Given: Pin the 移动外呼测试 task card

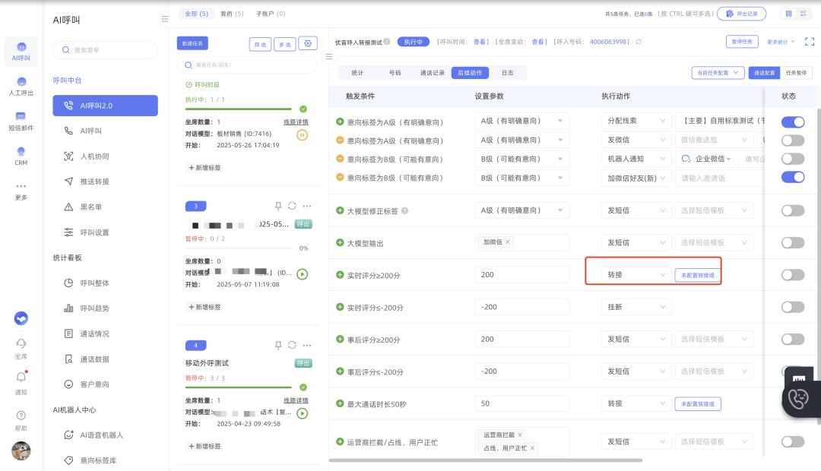Looking at the screenshot, I should tap(278, 346).
